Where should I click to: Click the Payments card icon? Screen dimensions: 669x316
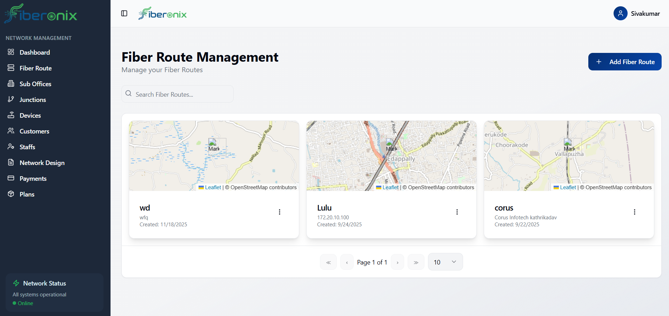click(x=11, y=178)
